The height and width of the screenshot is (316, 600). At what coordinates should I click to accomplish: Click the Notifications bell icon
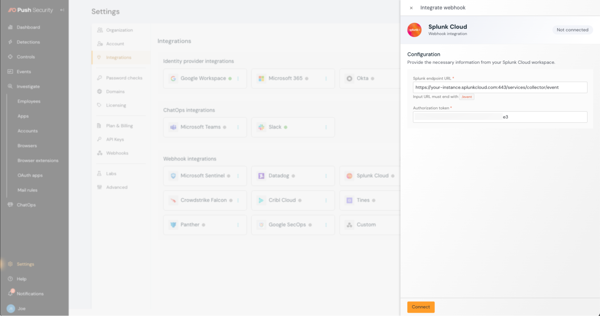pos(11,294)
